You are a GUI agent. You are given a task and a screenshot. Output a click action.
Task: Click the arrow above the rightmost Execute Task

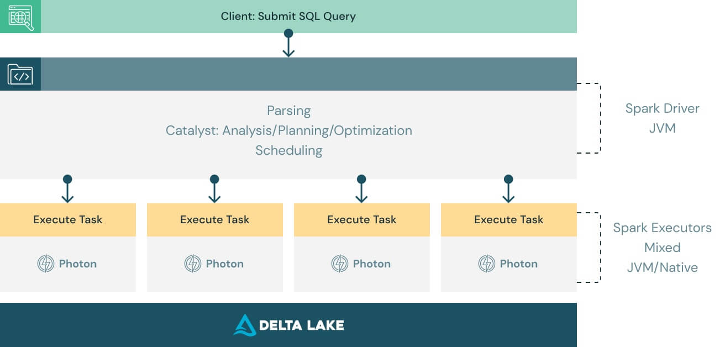[508, 190]
